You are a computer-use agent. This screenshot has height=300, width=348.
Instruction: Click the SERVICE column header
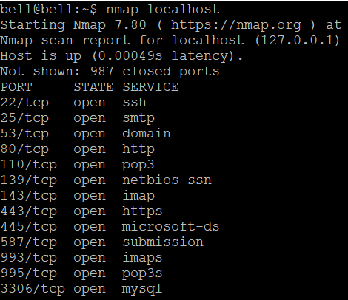coord(150,87)
